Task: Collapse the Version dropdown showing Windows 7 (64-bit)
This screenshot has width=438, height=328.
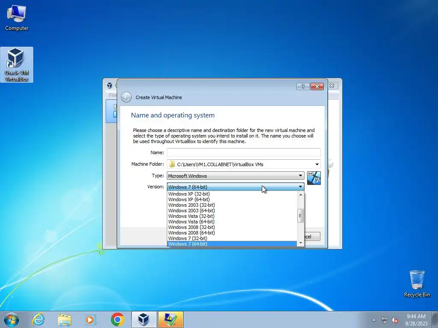Action: point(236,187)
